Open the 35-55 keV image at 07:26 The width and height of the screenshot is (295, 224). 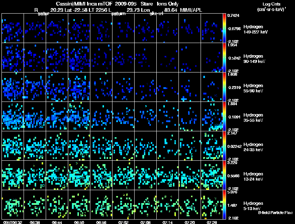coord(212,116)
